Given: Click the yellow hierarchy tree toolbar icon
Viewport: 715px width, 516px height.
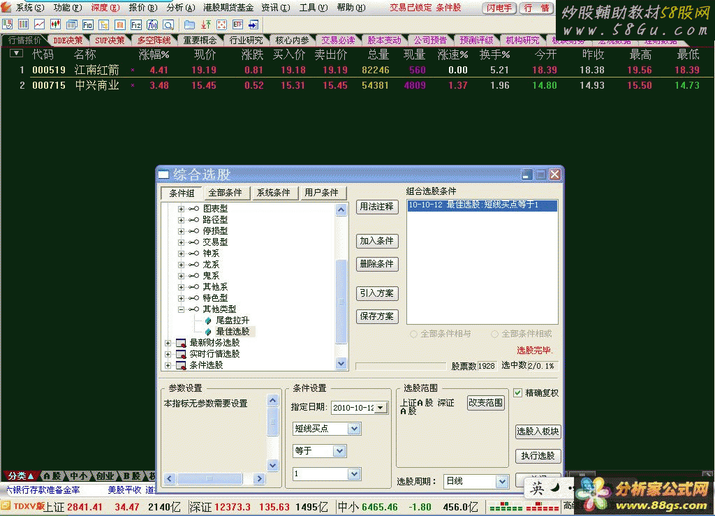Looking at the screenshot, I should (103, 24).
